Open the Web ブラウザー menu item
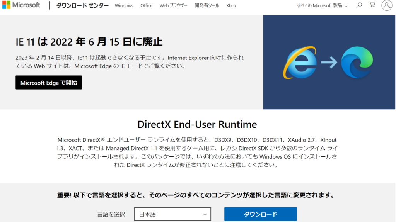Image resolution: width=396 pixels, height=222 pixels. [x=173, y=5]
